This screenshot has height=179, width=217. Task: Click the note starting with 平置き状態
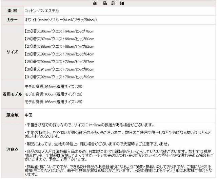click(x=90, y=125)
